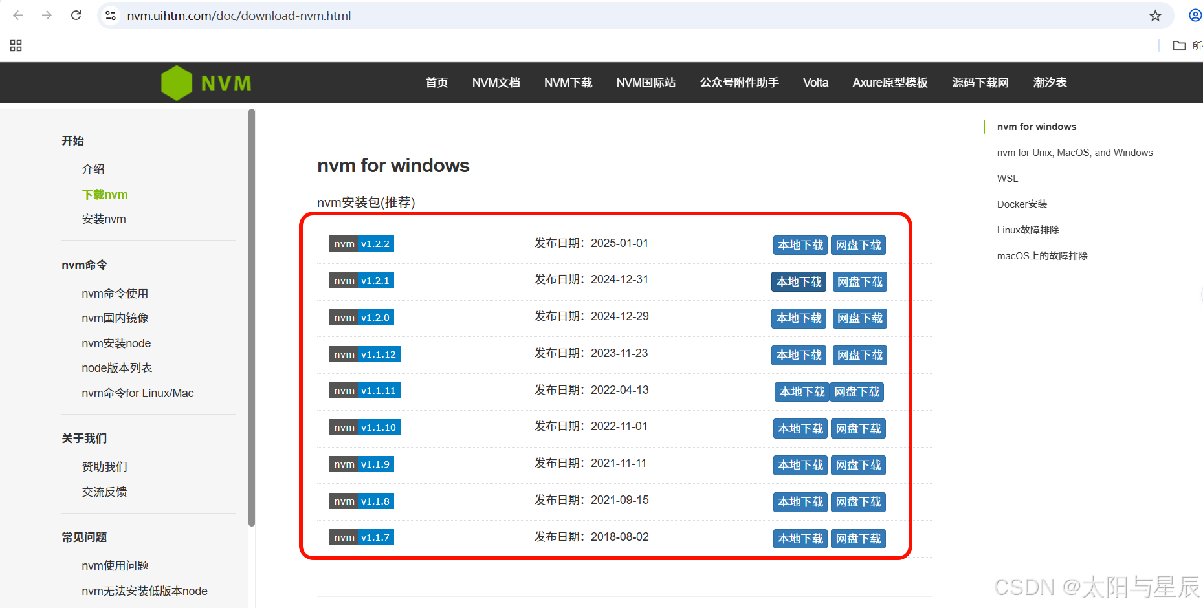
Task: Open 首页 in the top navigation
Action: click(437, 83)
